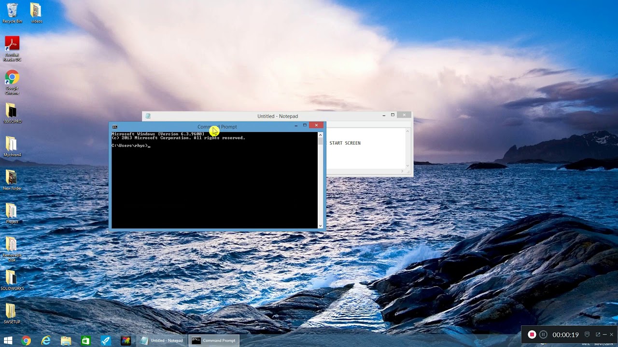The width and height of the screenshot is (618, 347).
Task: Select the SWSETUP folder on the desktop
Action: tap(12, 314)
